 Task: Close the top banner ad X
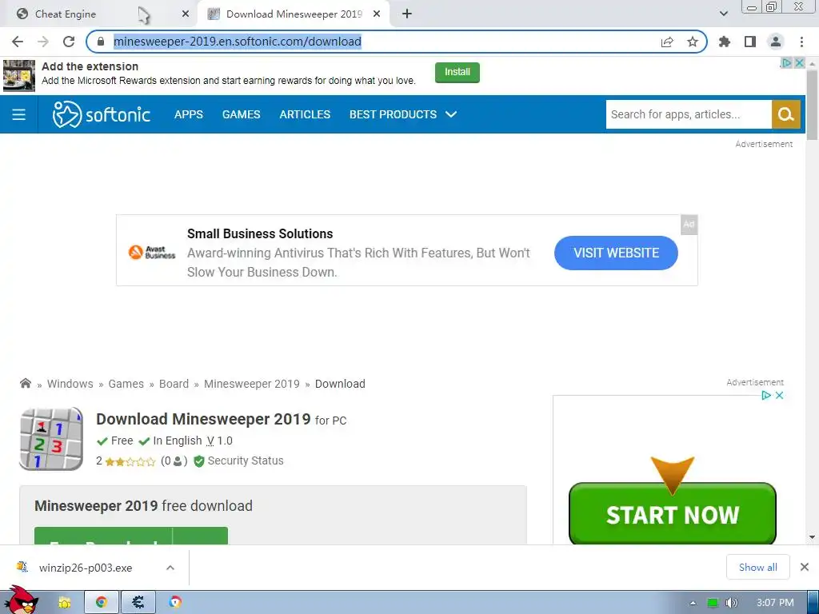point(799,62)
